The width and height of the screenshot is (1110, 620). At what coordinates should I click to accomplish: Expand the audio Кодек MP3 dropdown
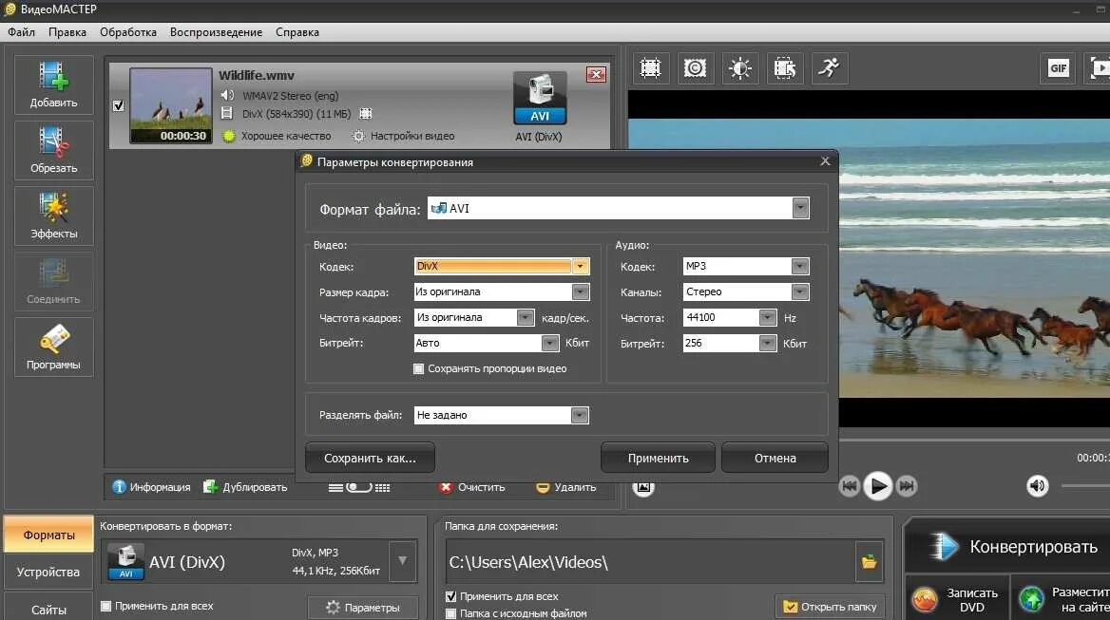(800, 267)
